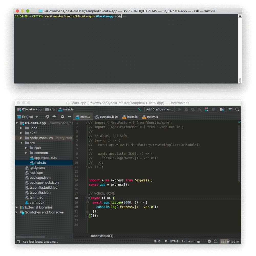Click the 2 spaces indent setting
The width and height of the screenshot is (256, 256).
click(188, 241)
